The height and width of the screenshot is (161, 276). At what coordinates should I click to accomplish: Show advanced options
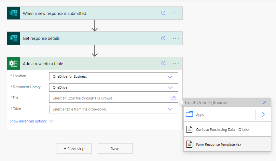pyautogui.click(x=31, y=121)
